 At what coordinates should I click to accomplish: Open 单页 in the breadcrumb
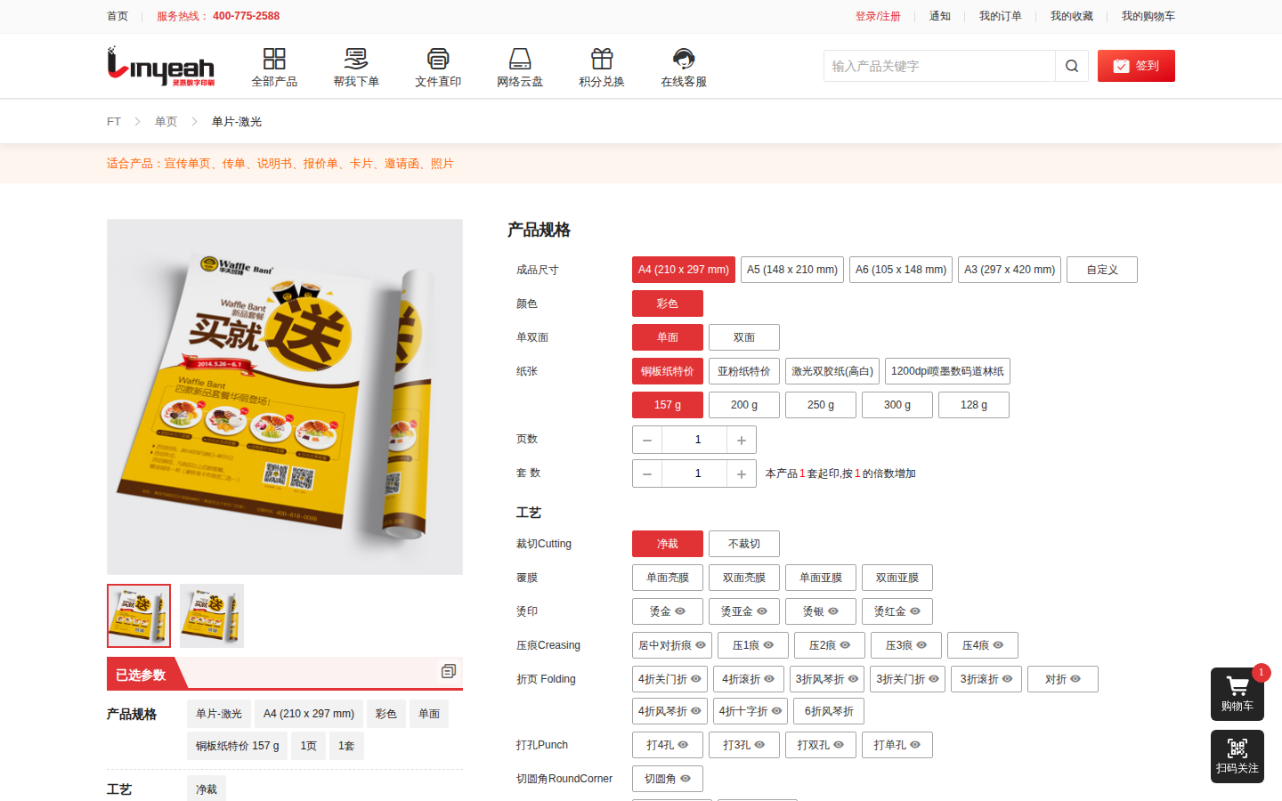[166, 121]
